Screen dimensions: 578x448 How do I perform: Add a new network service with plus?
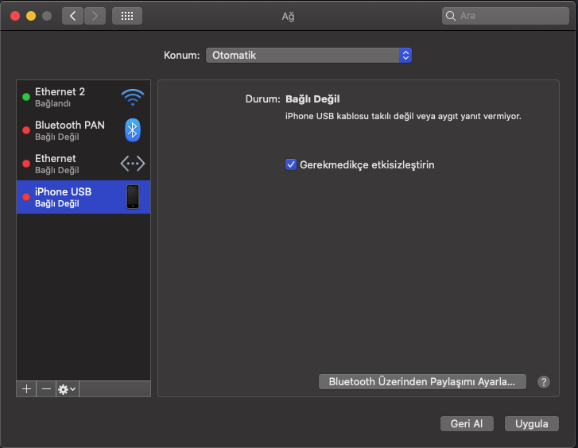click(x=26, y=389)
